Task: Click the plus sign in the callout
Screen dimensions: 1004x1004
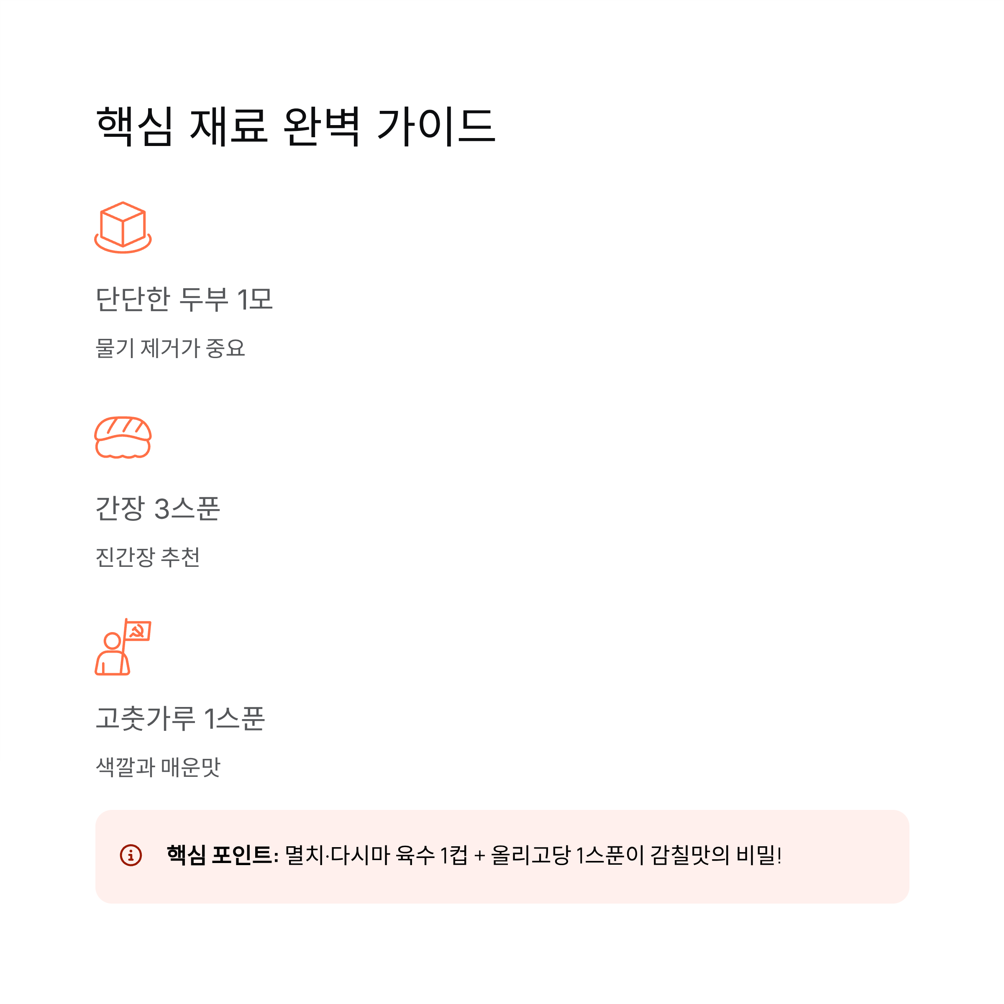Action: (480, 856)
